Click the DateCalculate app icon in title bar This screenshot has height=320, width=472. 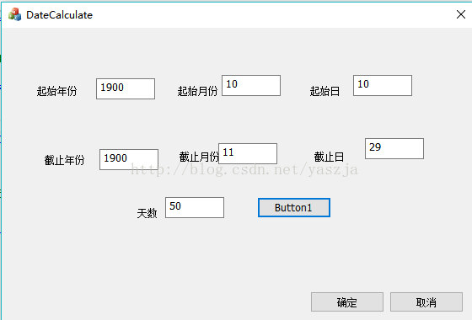pos(15,14)
